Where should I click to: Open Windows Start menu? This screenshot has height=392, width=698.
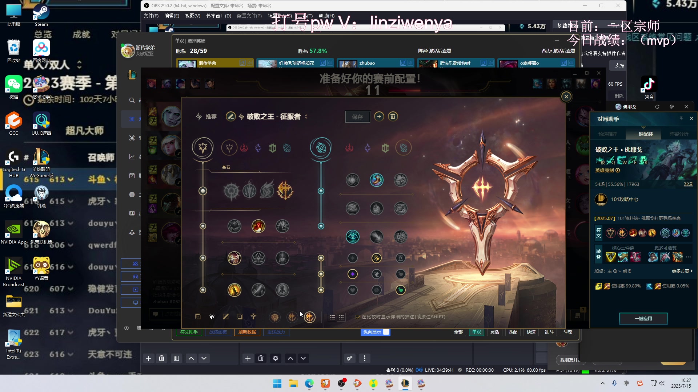point(277,383)
